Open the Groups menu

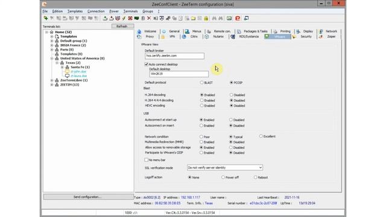148,11
